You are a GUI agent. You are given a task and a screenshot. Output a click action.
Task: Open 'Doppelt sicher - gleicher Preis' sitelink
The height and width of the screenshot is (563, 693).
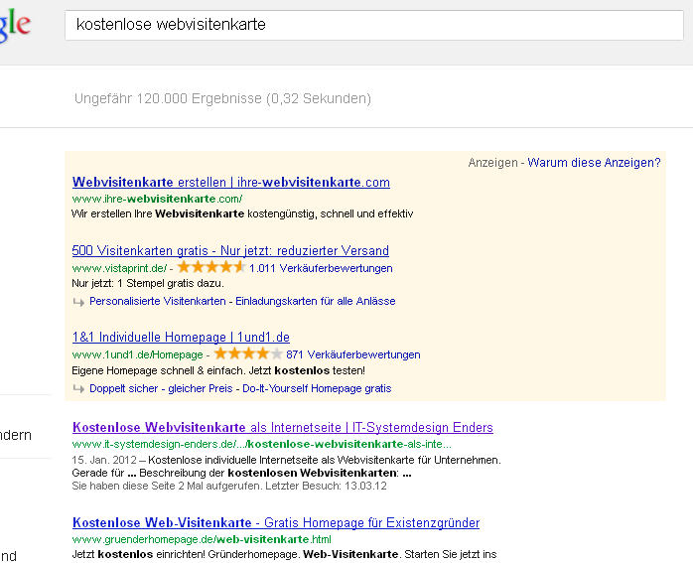[x=161, y=388]
